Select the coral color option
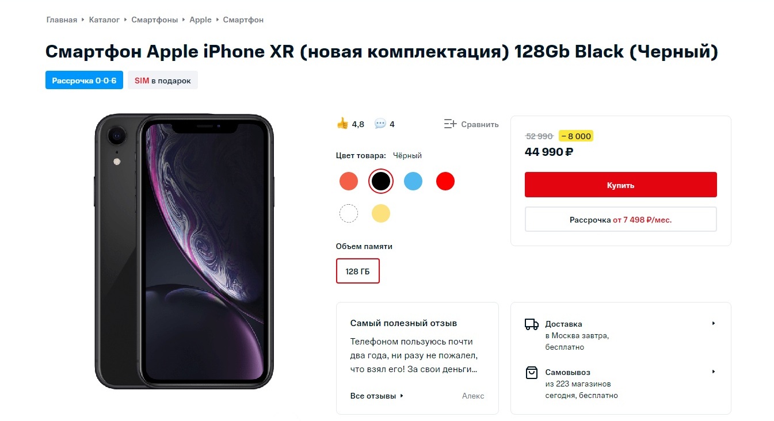This screenshot has height=421, width=774. (349, 181)
